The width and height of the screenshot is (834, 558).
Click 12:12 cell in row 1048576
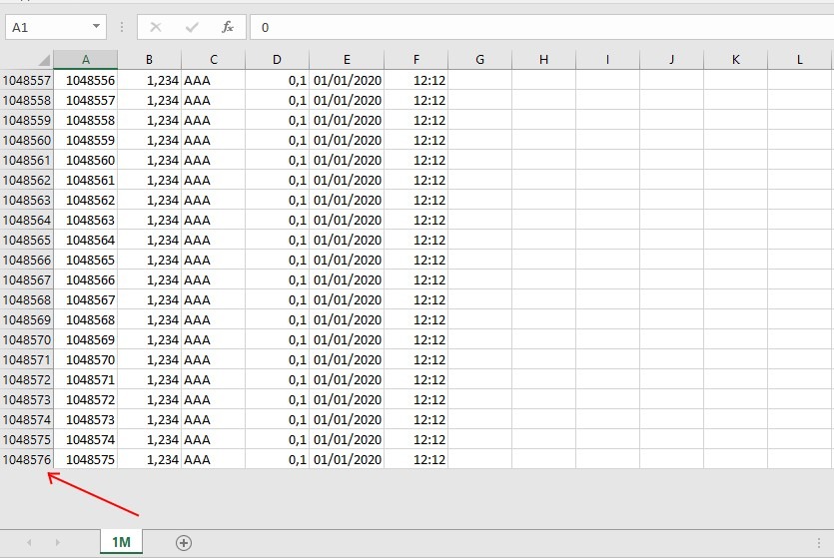click(x=416, y=459)
